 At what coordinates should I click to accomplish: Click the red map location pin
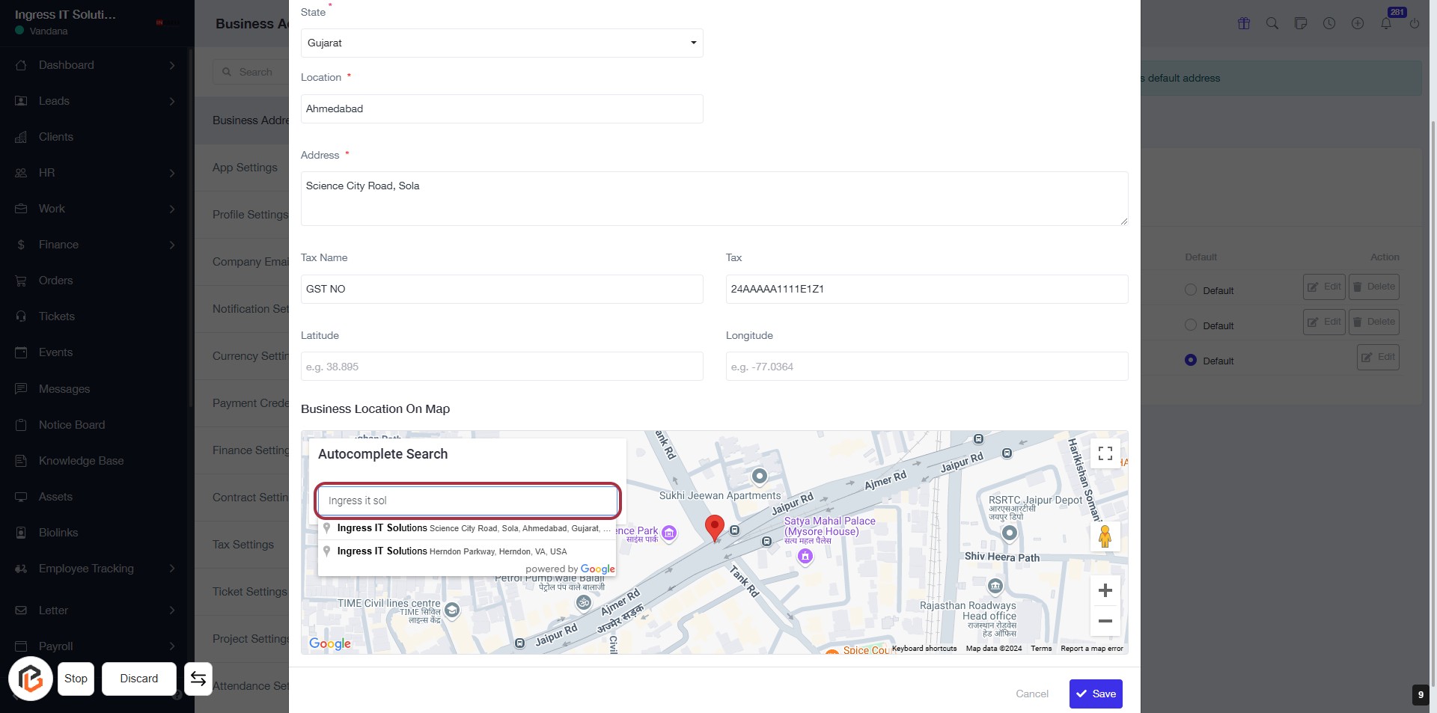tap(715, 527)
